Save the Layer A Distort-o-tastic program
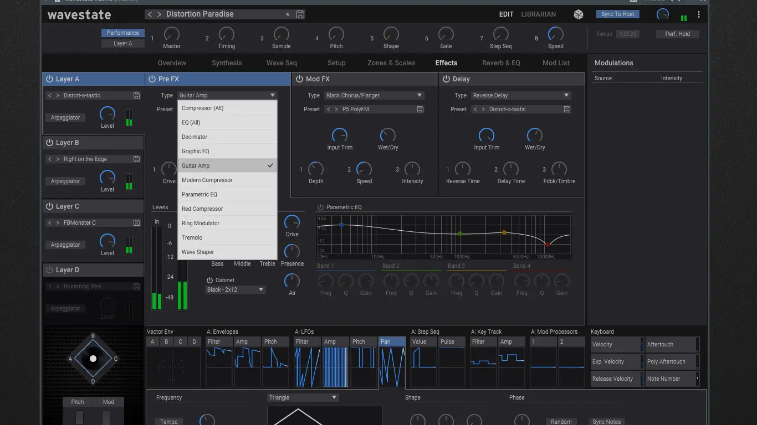This screenshot has height=425, width=757. click(x=136, y=95)
